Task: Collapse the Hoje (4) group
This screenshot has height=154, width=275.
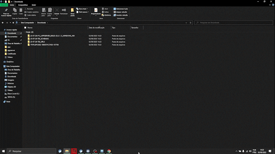Action: 24,32
